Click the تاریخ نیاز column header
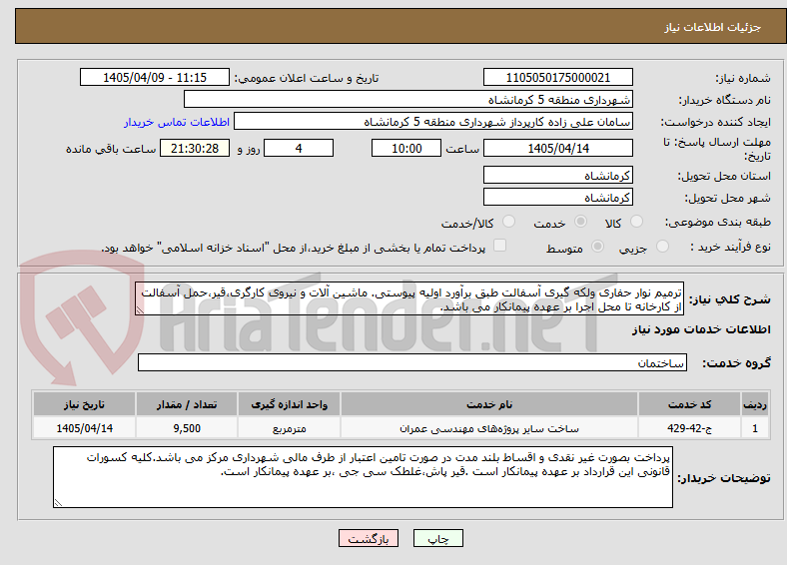This screenshot has height=565, width=787. click(x=84, y=404)
